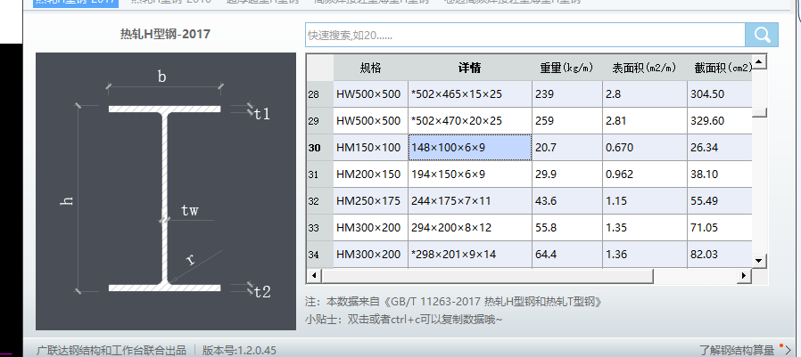
Task: Select the weight cell 29.9
Action: click(x=567, y=174)
